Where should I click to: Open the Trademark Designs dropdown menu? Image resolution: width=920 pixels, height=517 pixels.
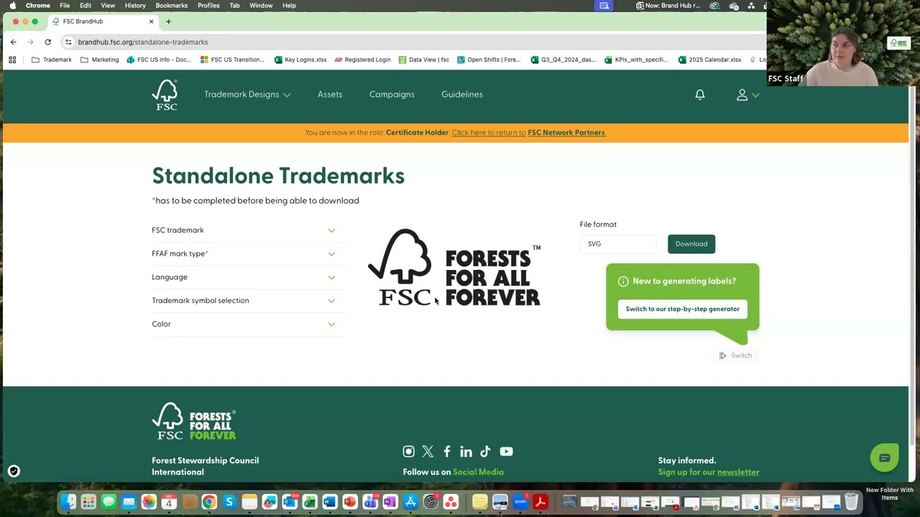(247, 95)
